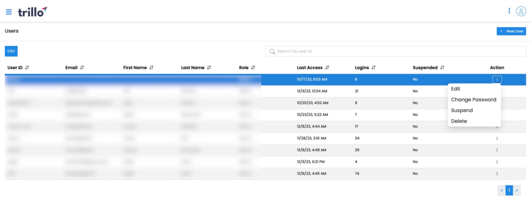This screenshot has width=532, height=198.
Task: Click the logins value 26
Action: click(357, 150)
